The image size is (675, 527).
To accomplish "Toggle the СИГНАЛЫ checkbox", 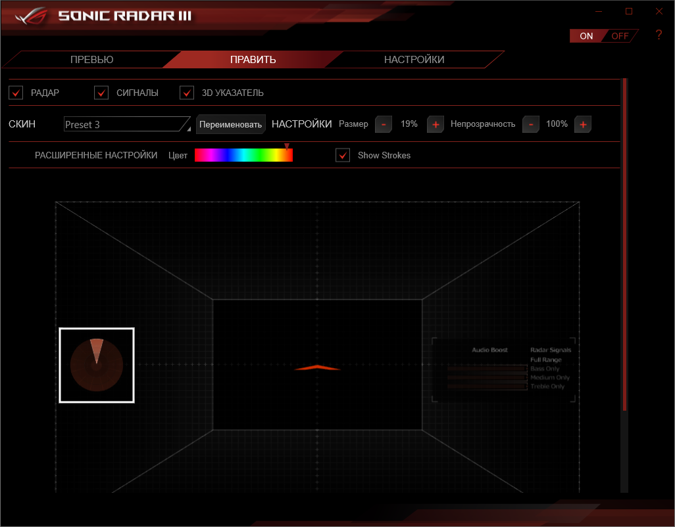I will pos(101,93).
